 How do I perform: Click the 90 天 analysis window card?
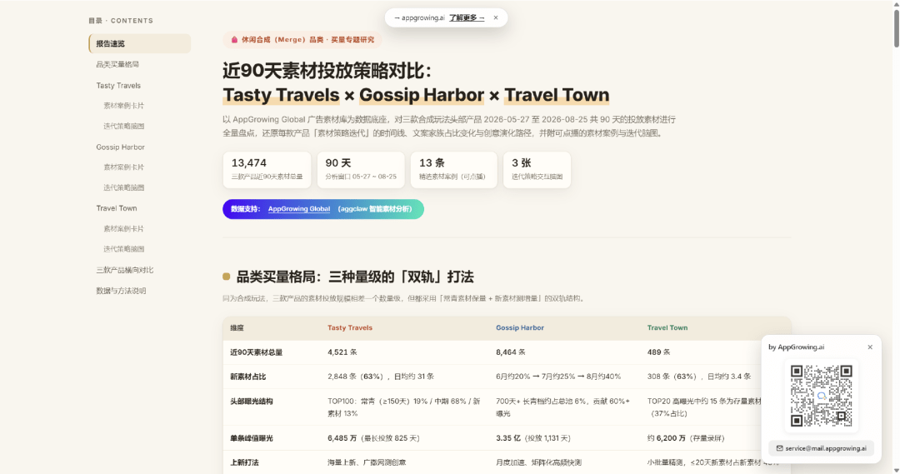tap(361, 170)
